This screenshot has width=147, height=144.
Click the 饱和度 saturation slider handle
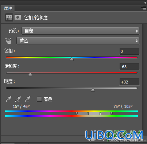pos(30,74)
